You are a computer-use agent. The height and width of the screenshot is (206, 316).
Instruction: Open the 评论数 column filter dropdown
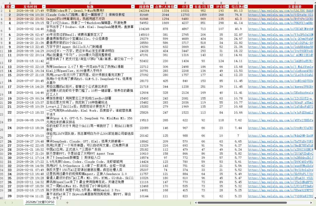227,7
